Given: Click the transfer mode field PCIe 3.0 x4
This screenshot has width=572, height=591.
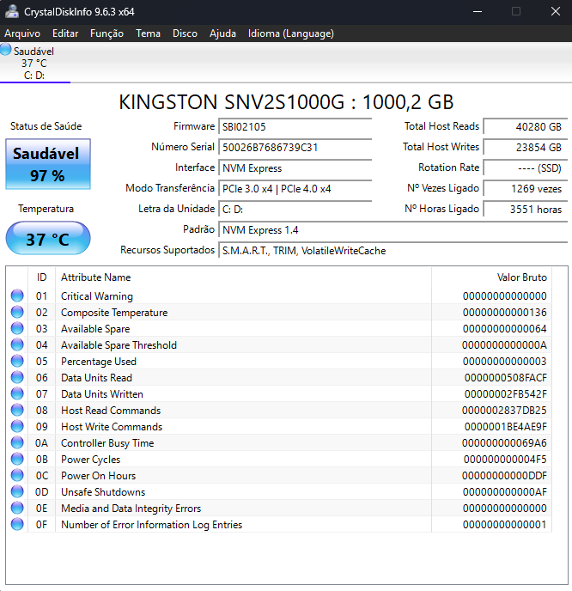Looking at the screenshot, I should pyautogui.click(x=295, y=189).
